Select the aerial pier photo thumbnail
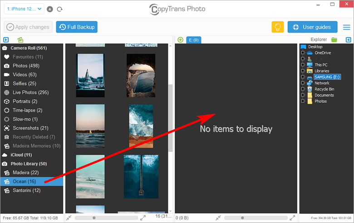 click(x=141, y=177)
